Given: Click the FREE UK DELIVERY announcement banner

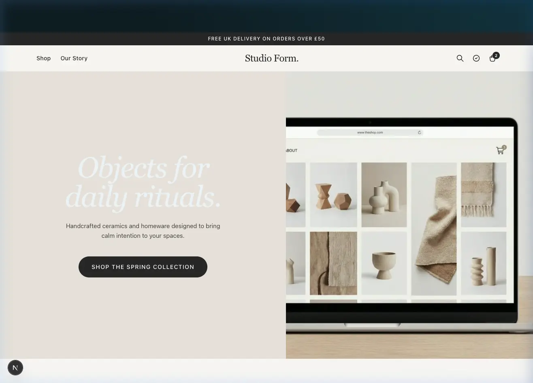Looking at the screenshot, I should click(x=266, y=39).
